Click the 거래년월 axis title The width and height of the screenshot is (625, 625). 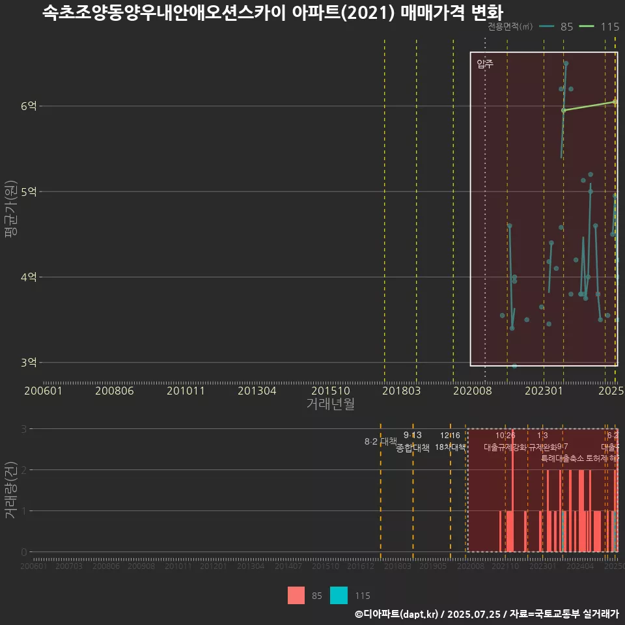coord(331,404)
